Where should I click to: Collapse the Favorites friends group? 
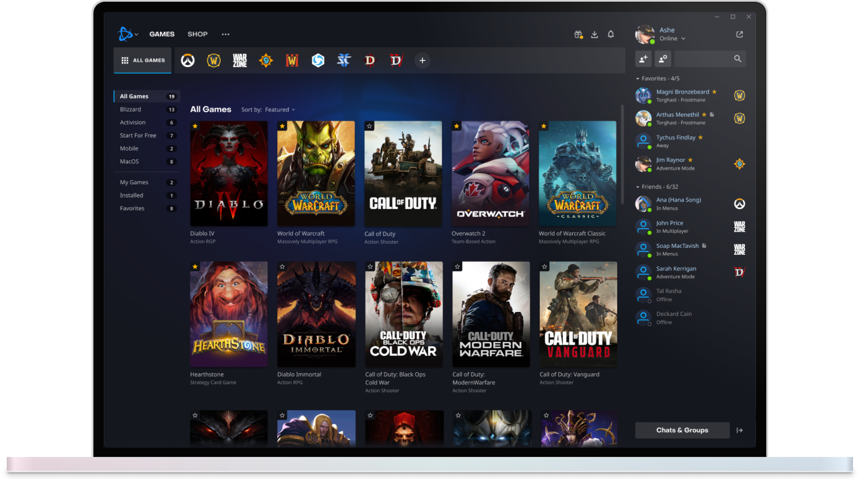tap(638, 79)
